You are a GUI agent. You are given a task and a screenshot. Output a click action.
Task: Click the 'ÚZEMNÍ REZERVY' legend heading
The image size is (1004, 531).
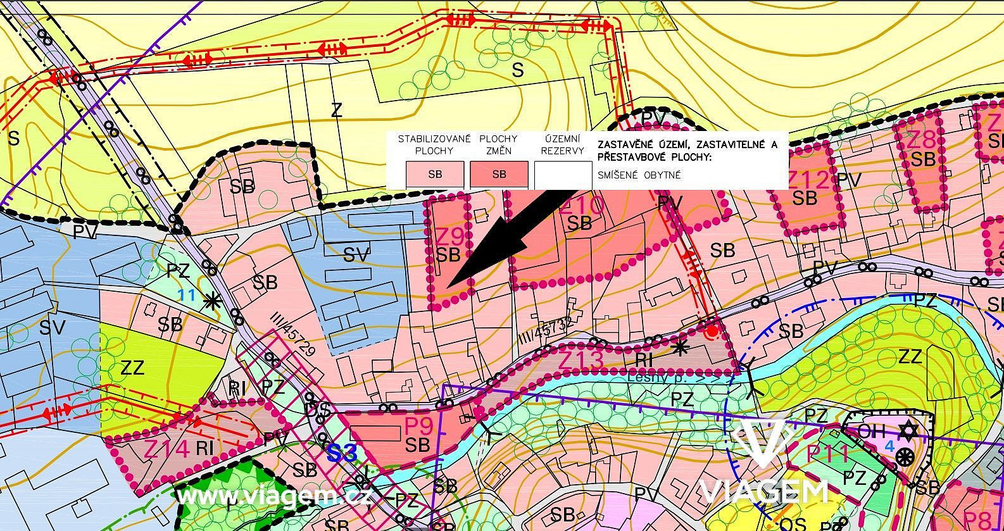[x=563, y=145]
